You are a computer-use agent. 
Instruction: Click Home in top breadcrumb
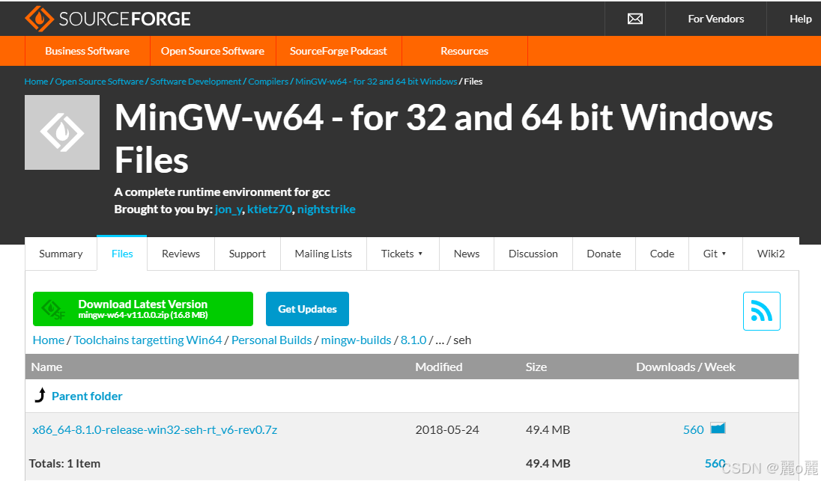pos(36,82)
